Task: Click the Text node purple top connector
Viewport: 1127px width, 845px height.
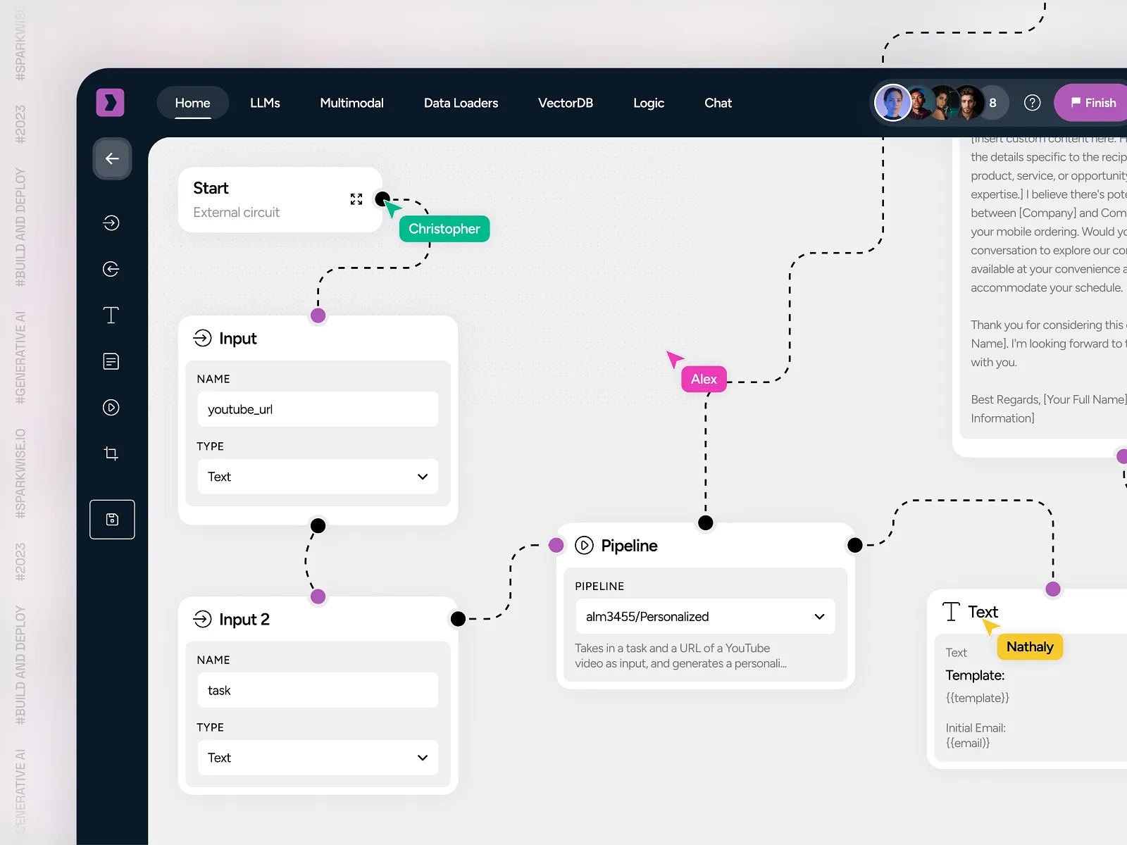Action: coord(1053,589)
